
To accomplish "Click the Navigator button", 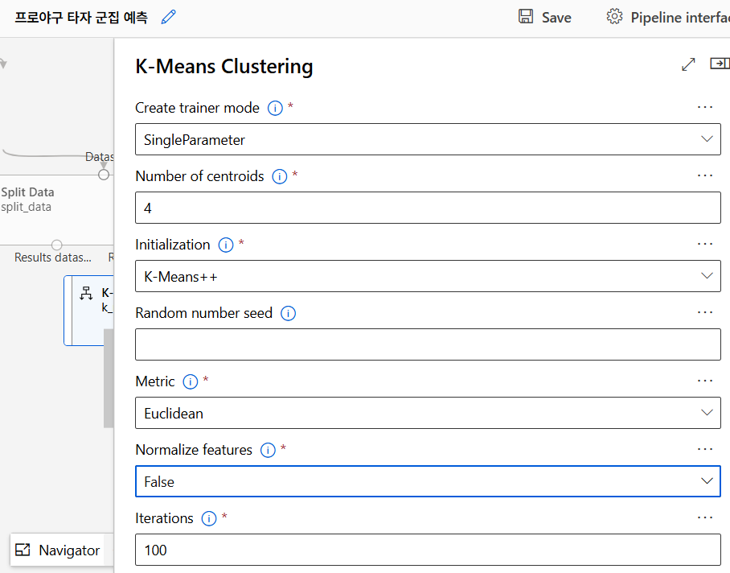I will (58, 550).
